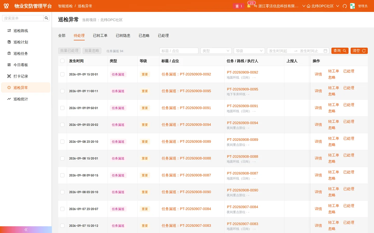Click the switch-company swap icon
Screen dimensions: 374x233
click(x=256, y=6)
